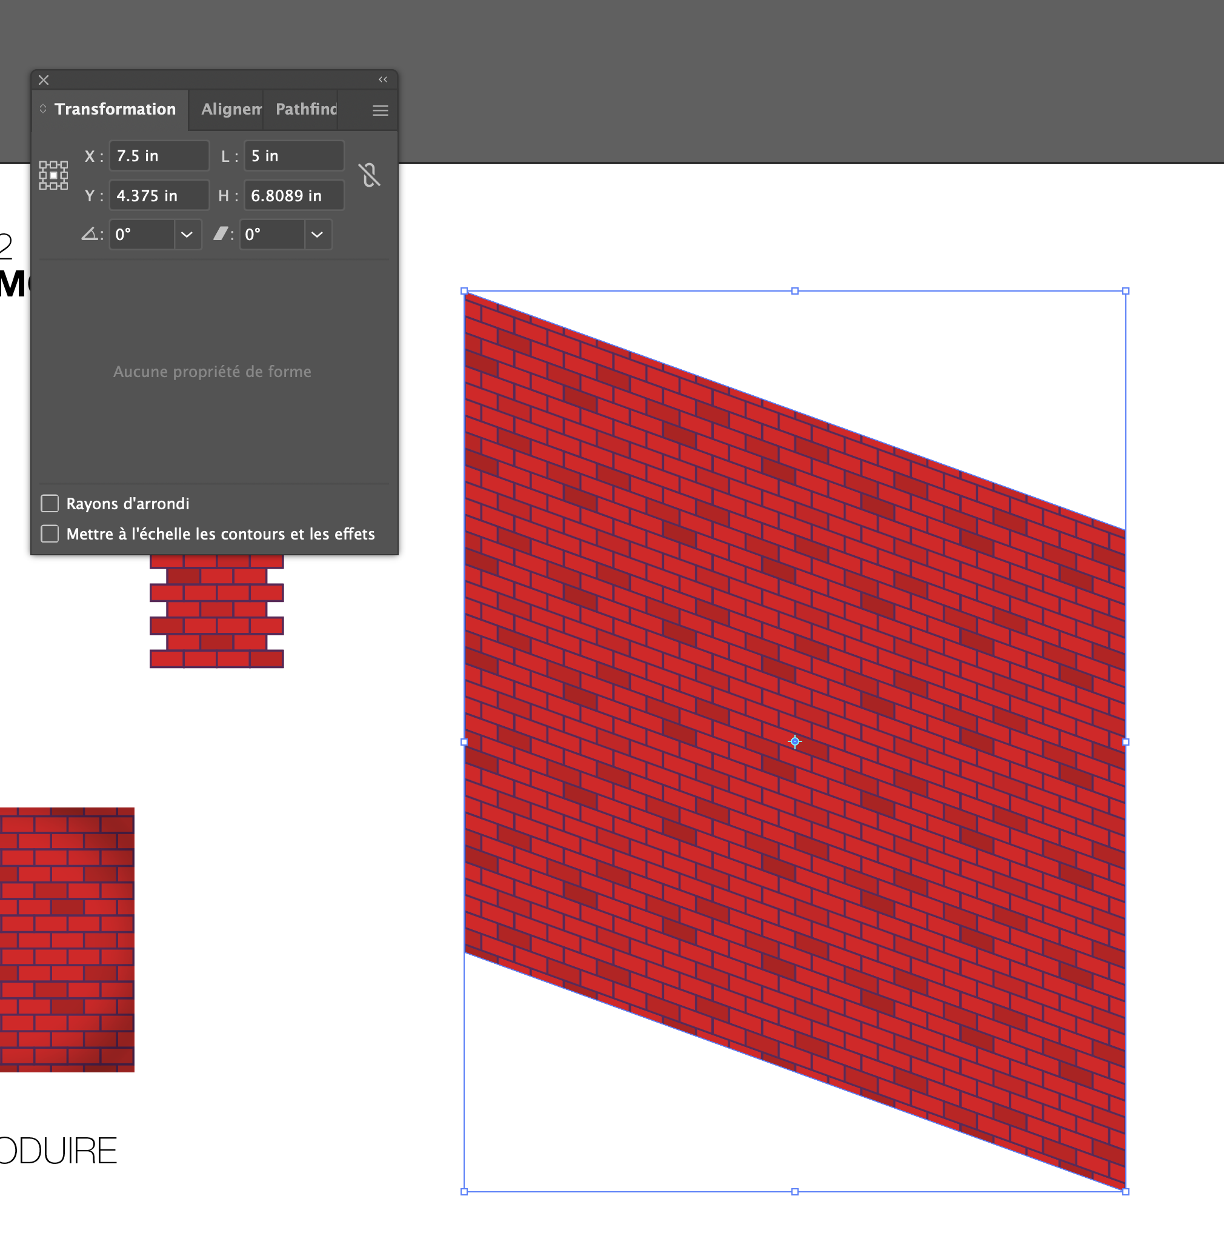The width and height of the screenshot is (1224, 1250).
Task: Open the Transformation panel hamburger menu
Action: click(x=379, y=109)
